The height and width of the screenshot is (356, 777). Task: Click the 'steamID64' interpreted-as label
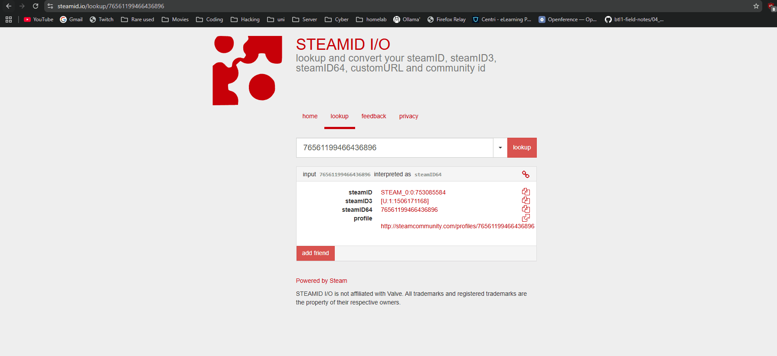click(x=428, y=175)
